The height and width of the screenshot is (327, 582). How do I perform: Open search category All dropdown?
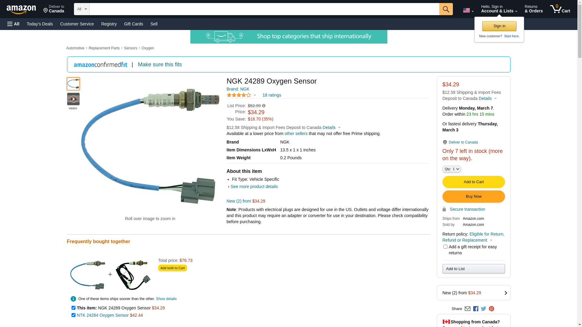pos(82,9)
